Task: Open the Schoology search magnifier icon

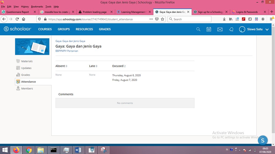Action: point(198,29)
